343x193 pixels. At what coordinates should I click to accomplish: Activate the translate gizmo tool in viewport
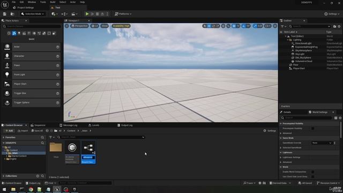[209, 26]
